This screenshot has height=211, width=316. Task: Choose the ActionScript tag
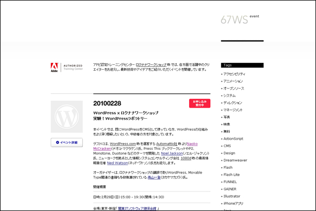(x=233, y=138)
